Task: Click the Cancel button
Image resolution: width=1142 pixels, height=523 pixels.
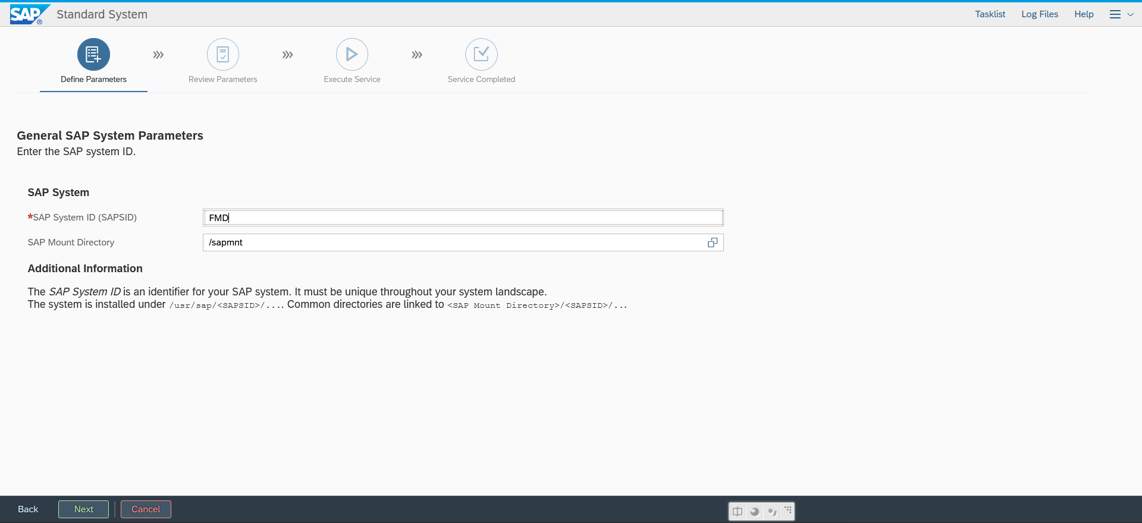Action: tap(146, 509)
